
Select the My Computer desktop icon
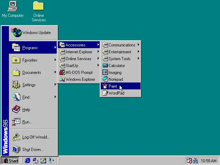click(13, 9)
